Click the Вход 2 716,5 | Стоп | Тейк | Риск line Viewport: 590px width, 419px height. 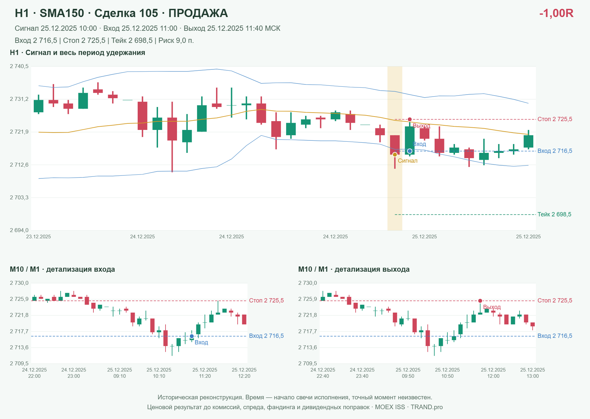(x=104, y=41)
